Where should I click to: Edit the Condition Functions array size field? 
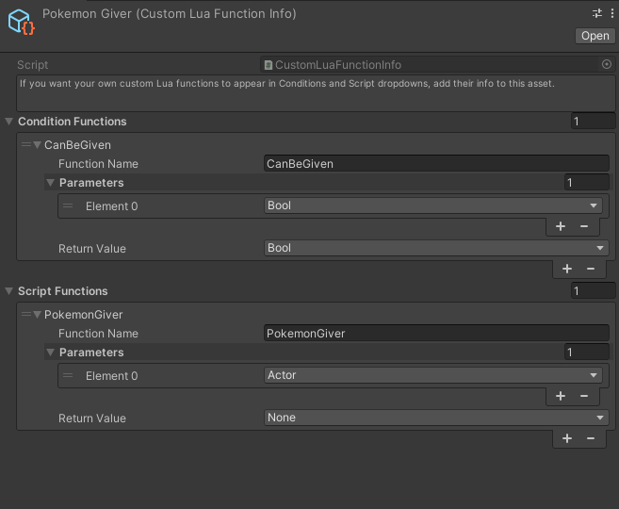point(593,122)
